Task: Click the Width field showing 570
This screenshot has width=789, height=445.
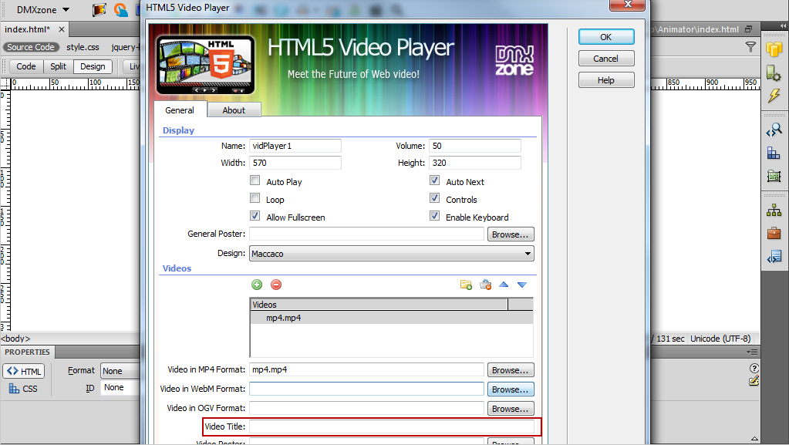Action: [295, 163]
